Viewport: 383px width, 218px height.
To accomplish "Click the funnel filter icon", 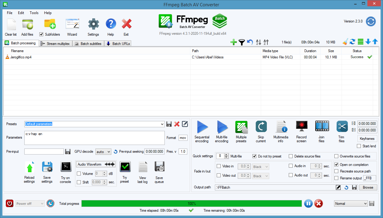I will (x=242, y=43).
